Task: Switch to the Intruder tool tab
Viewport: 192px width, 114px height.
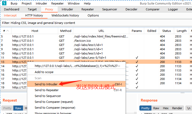Action: (x=67, y=9)
